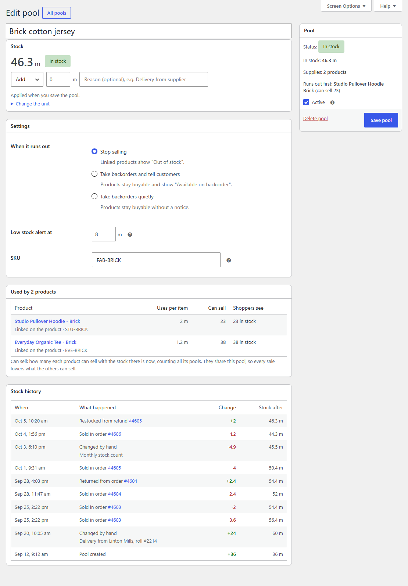This screenshot has height=586, width=408.
Task: Click the Reason (optional) text field
Action: [144, 79]
